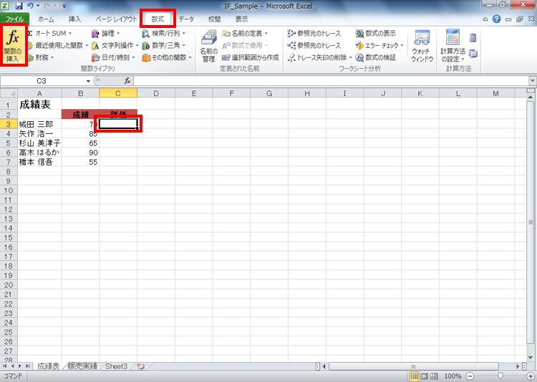The image size is (537, 382).
Task: Click Evaluate Formula (数式の検証)
Action: pyautogui.click(x=376, y=57)
